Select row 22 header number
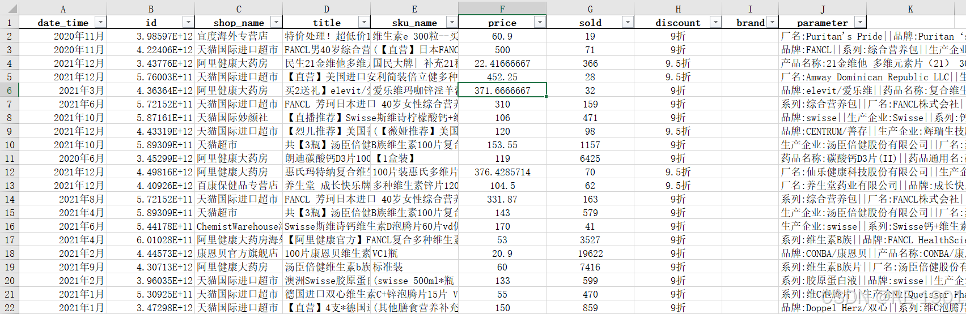 coord(9,308)
